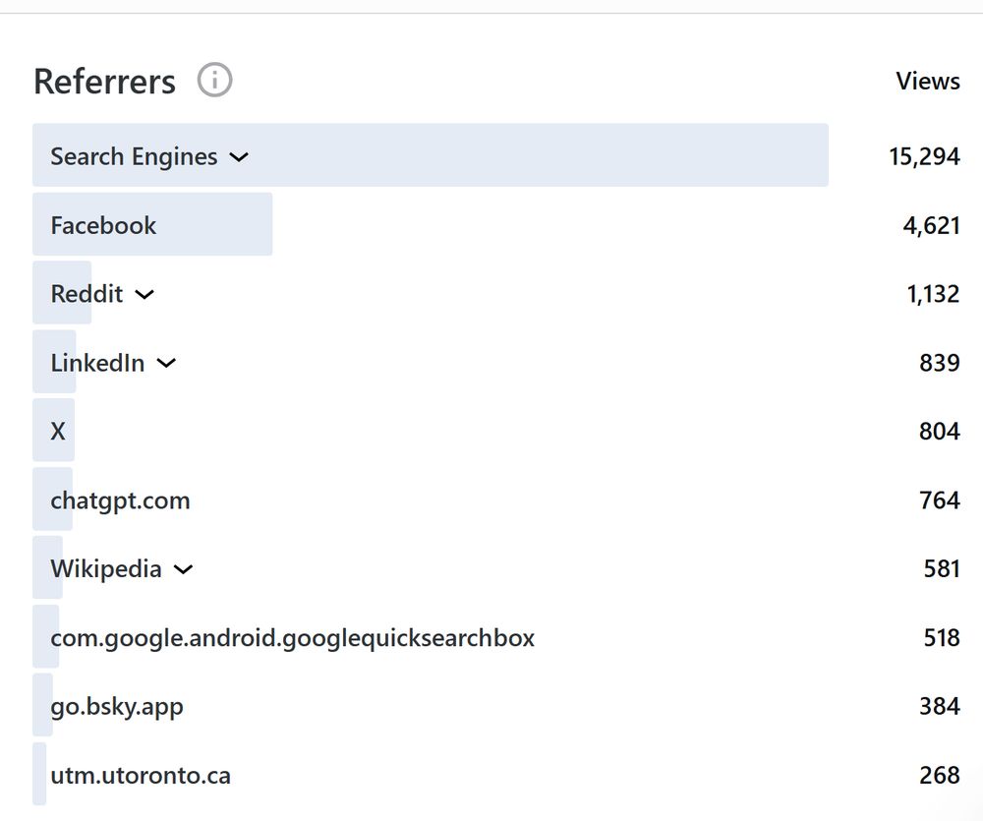This screenshot has height=821, width=983.
Task: Click the utm.utoronto.ca referrer
Action: [x=141, y=776]
